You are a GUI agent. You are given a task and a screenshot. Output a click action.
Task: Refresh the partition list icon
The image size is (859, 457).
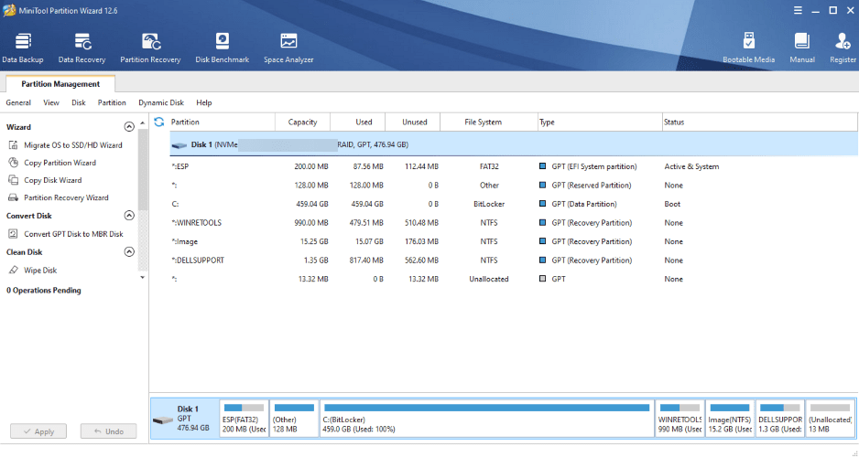click(158, 122)
